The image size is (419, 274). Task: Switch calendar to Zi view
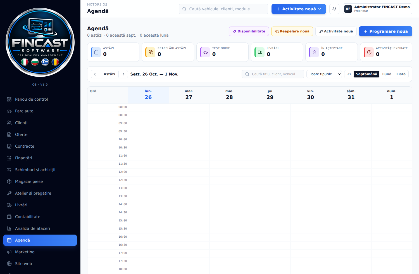[349, 74]
